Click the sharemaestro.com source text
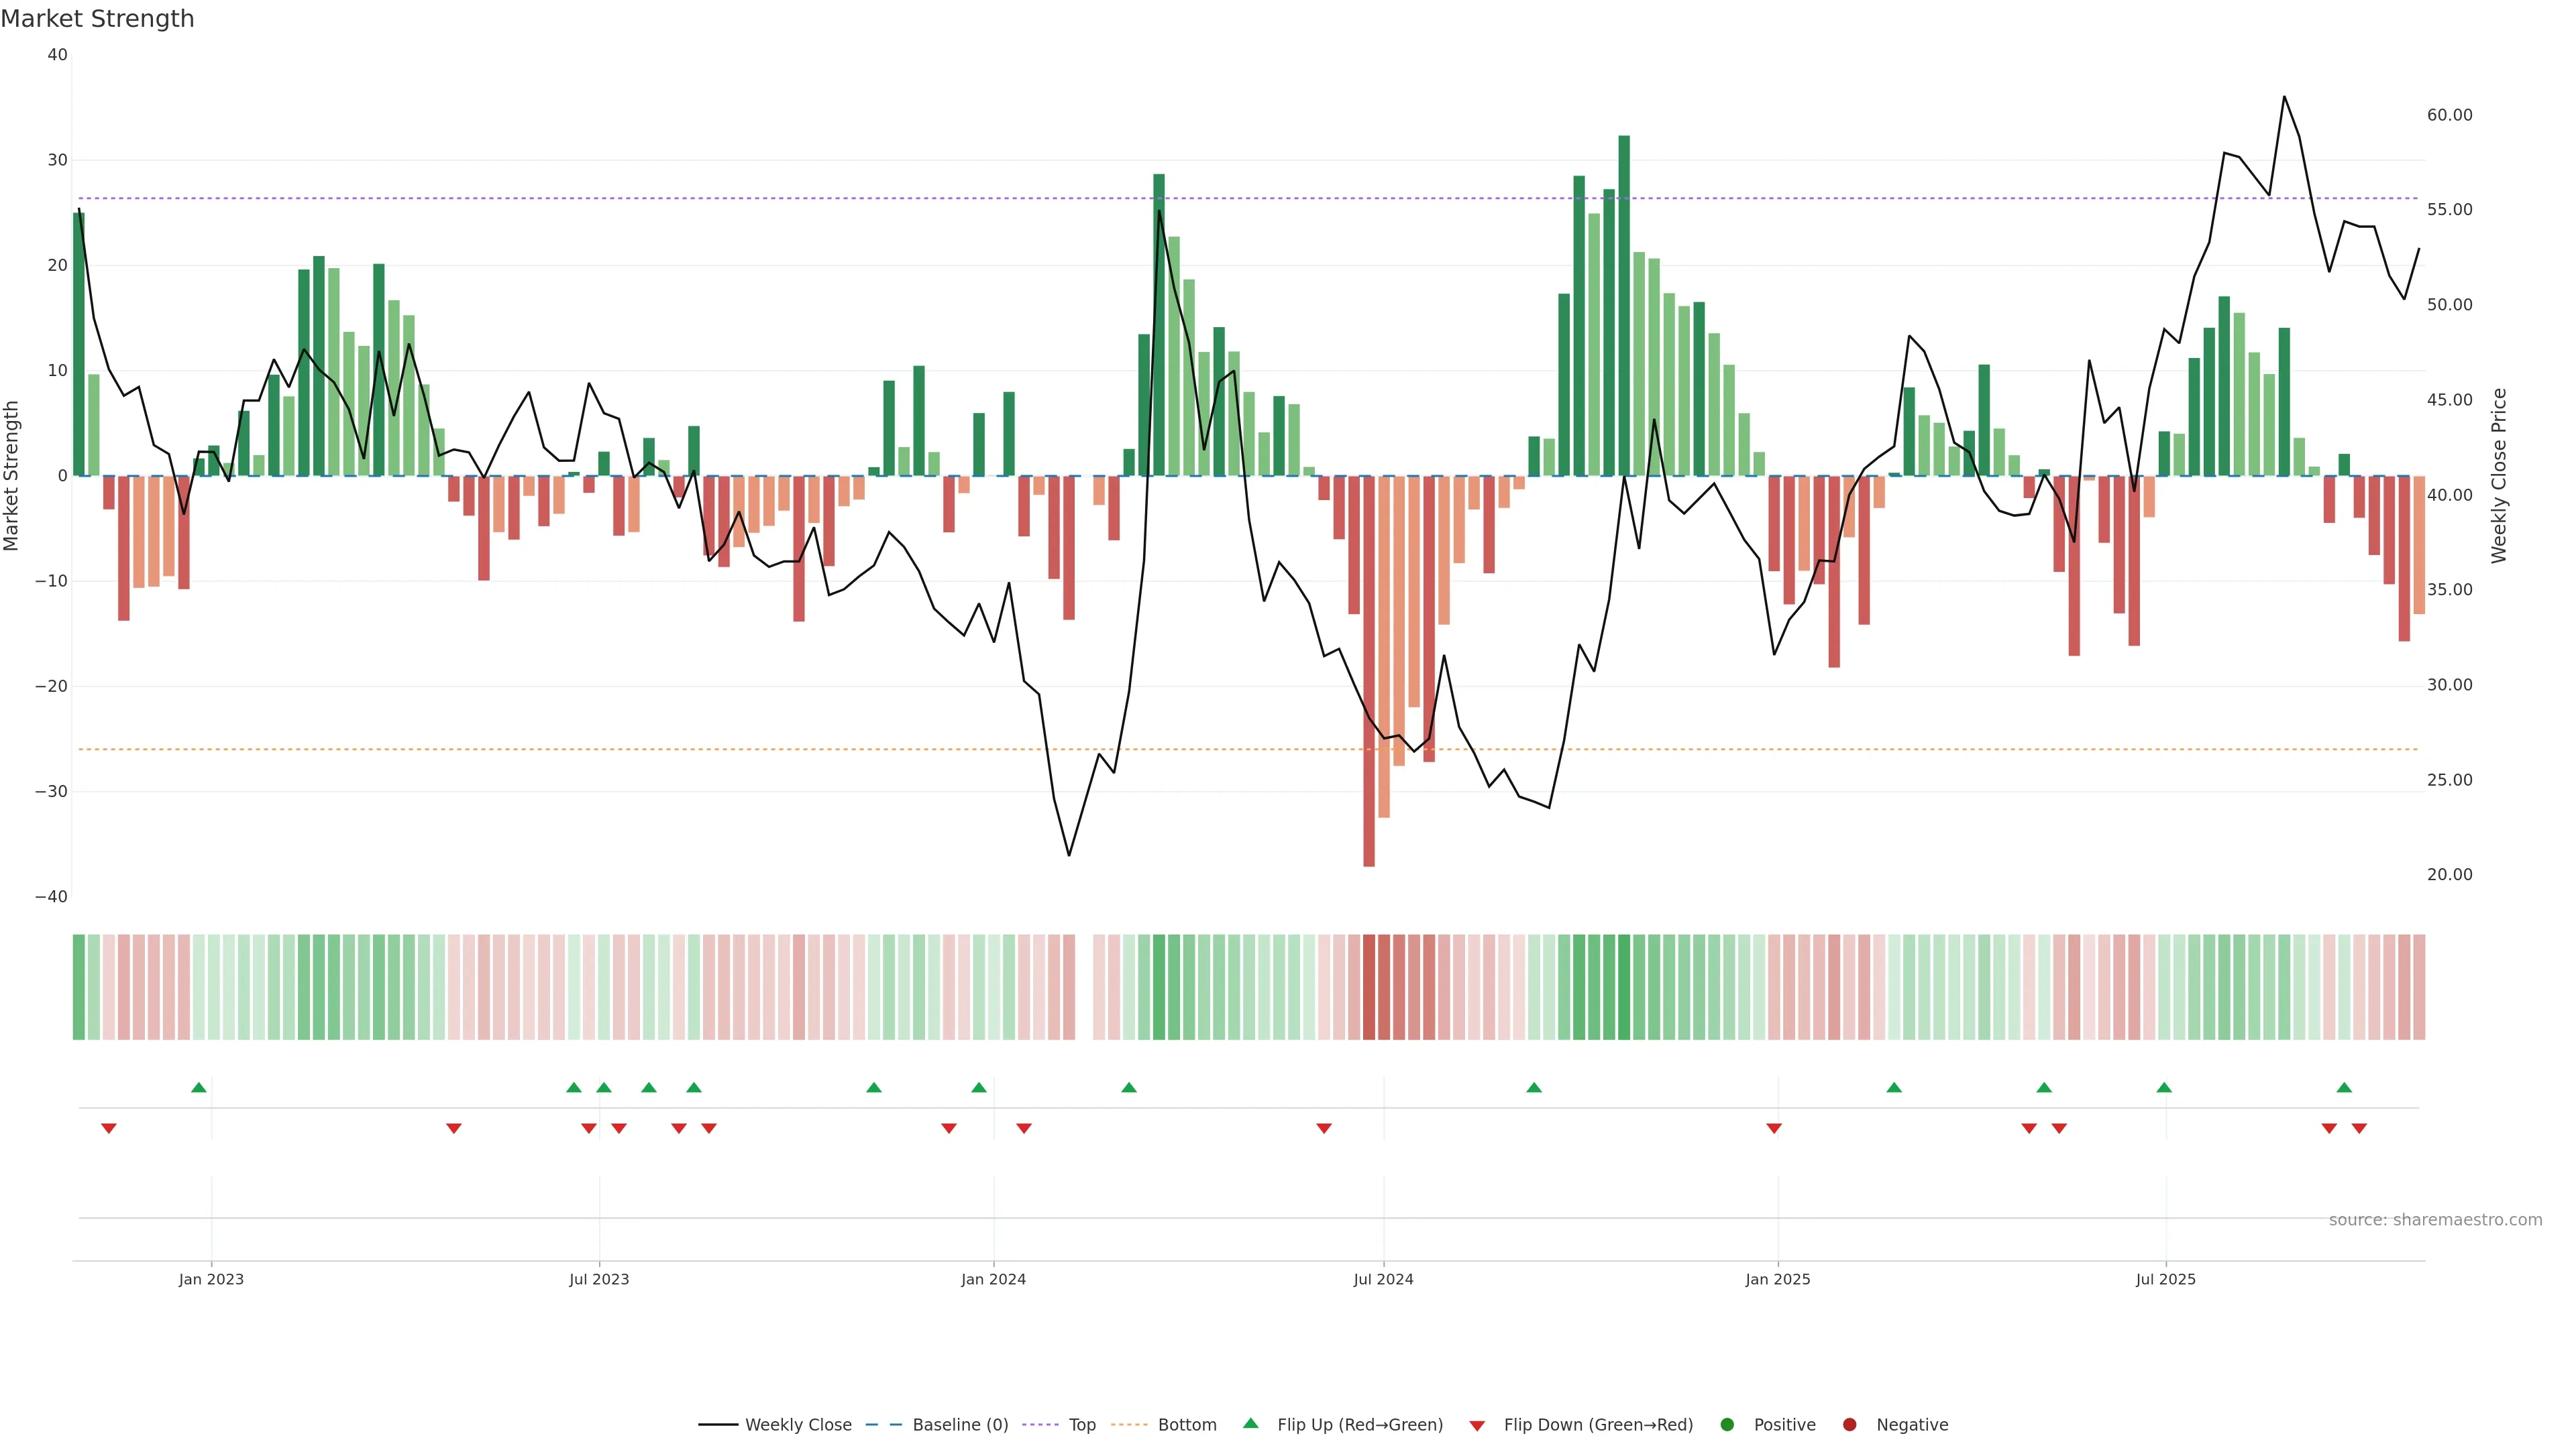Screen dimensions: 2576x1448 coord(2435,1220)
